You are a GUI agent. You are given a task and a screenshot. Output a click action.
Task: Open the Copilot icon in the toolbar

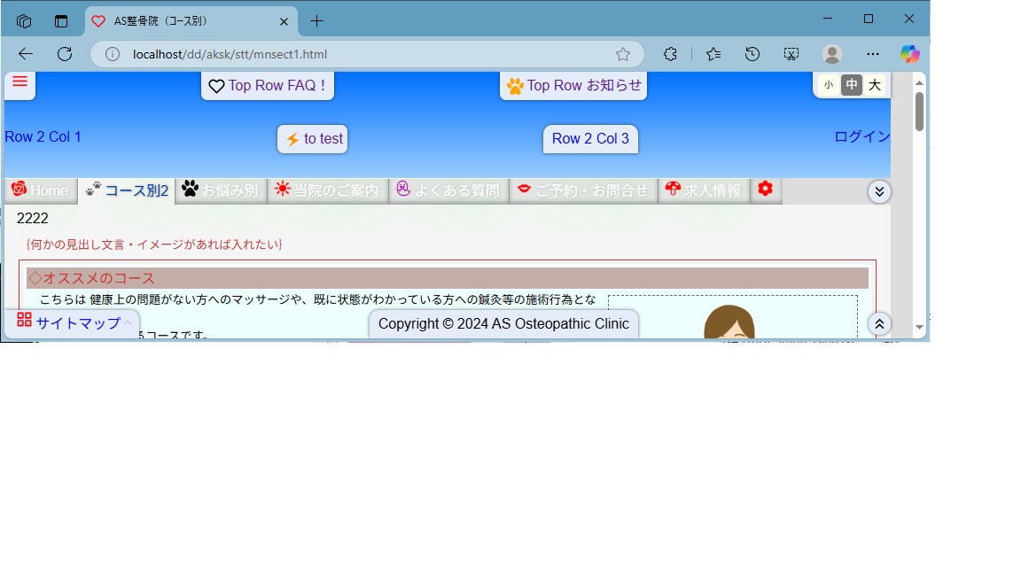pyautogui.click(x=909, y=54)
